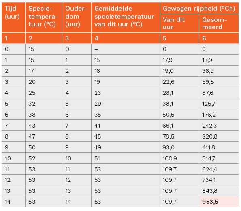Viewport: 241px width, 211px height.
Task: Click the 100,9 value for hour 10
Action: pyautogui.click(x=179, y=158)
